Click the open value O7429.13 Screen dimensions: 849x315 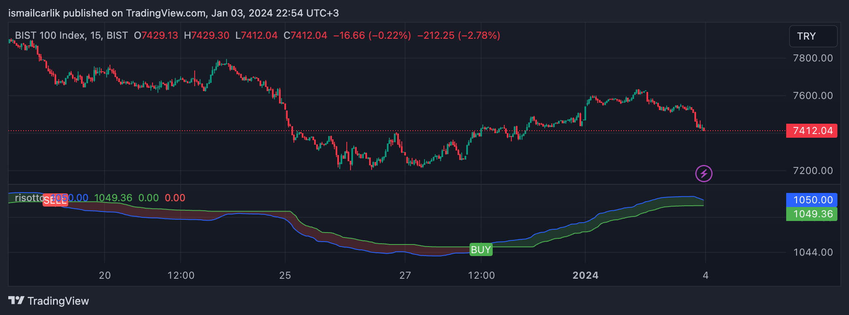[156, 35]
